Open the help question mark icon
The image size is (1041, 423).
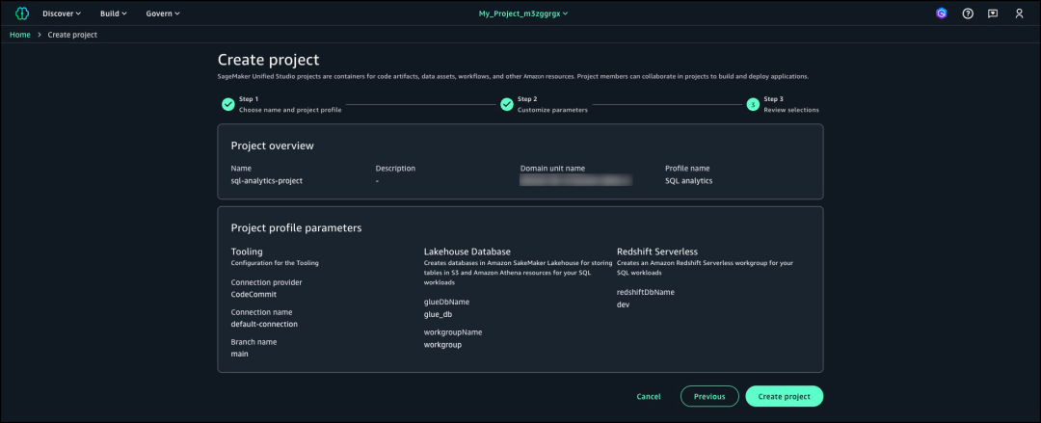tap(968, 13)
